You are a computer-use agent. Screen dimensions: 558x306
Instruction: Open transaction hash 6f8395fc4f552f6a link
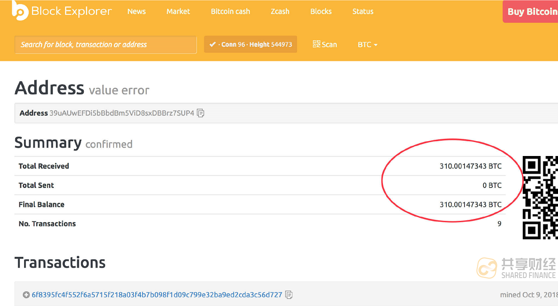click(157, 295)
